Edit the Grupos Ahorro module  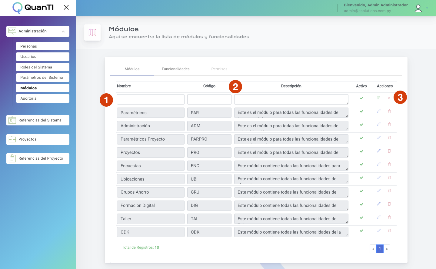coord(379,191)
